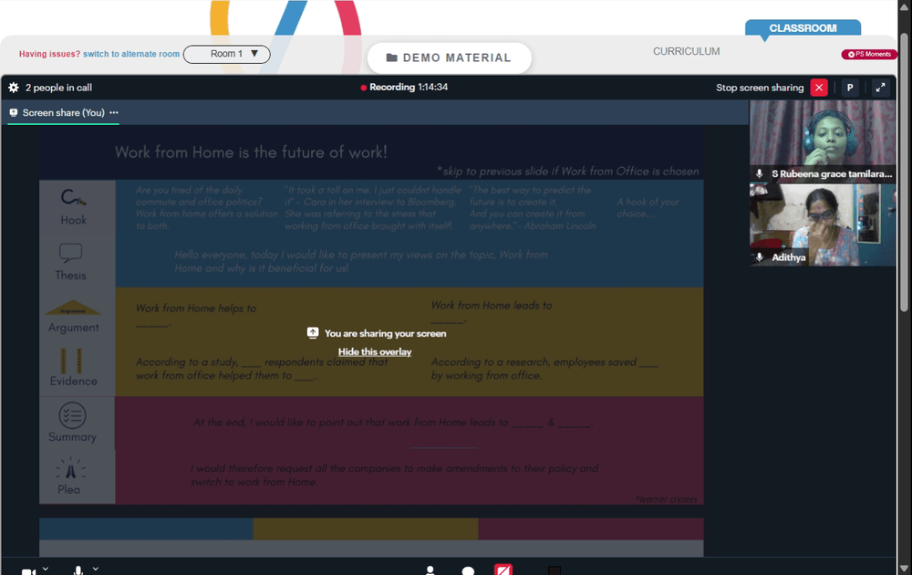912x575 pixels.
Task: Click the 2 people in call label
Action: pyautogui.click(x=58, y=88)
